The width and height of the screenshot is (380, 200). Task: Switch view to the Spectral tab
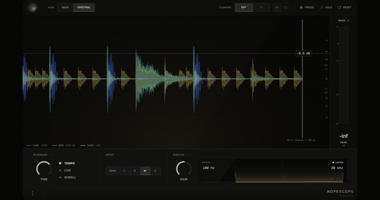point(84,7)
